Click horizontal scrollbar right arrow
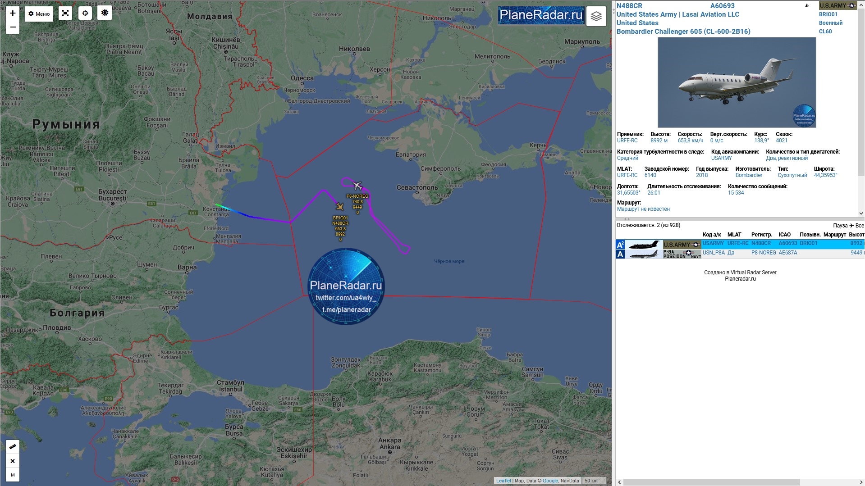This screenshot has height=486, width=865. coord(861,482)
